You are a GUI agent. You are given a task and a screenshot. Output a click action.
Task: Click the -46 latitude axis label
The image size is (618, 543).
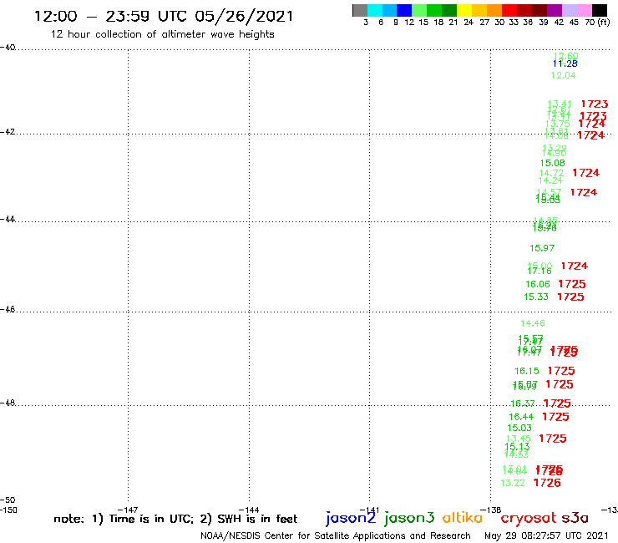click(x=8, y=310)
